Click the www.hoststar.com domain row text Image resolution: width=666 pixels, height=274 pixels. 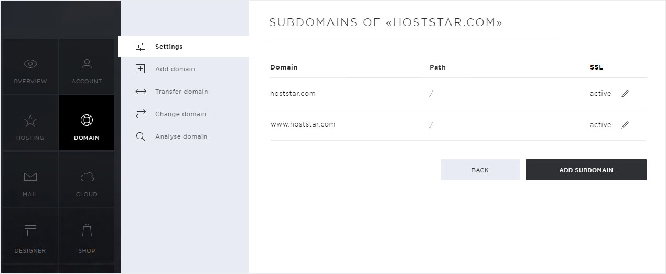coord(303,124)
